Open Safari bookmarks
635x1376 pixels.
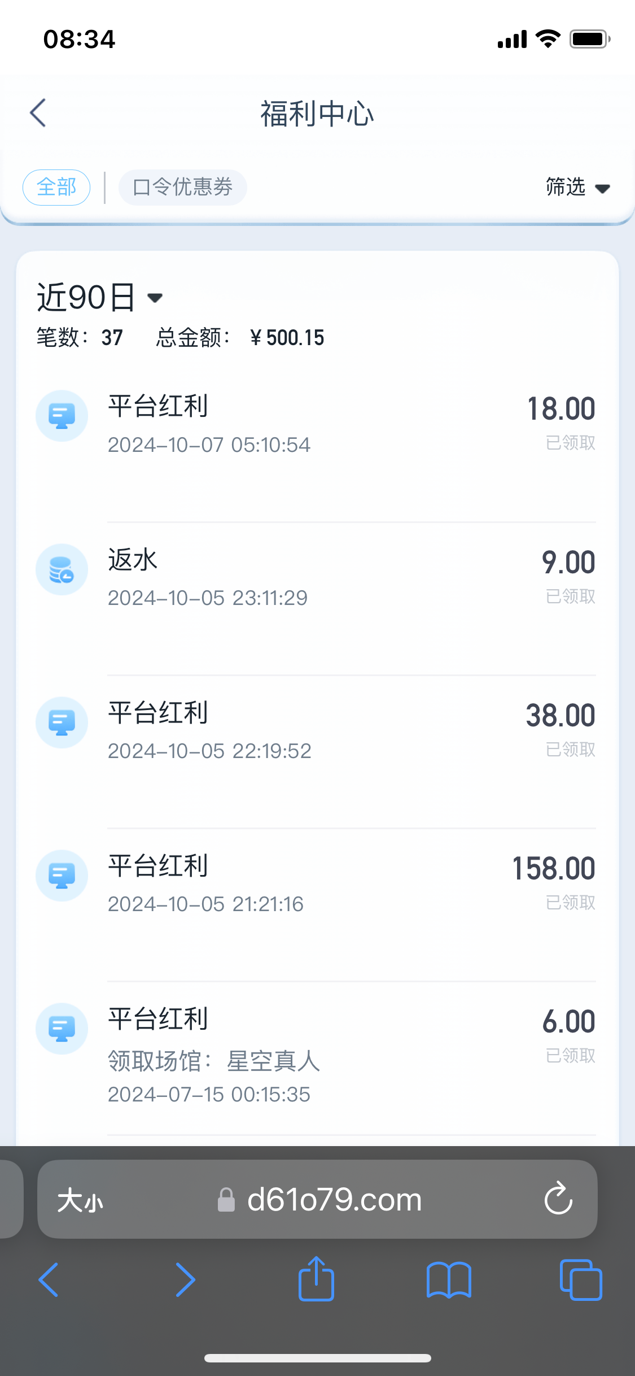coord(449,1279)
